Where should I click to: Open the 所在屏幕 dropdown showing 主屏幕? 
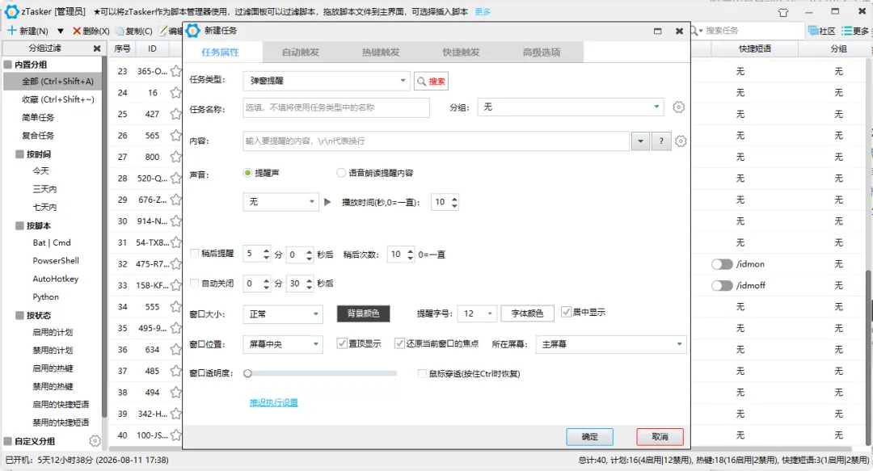click(611, 344)
